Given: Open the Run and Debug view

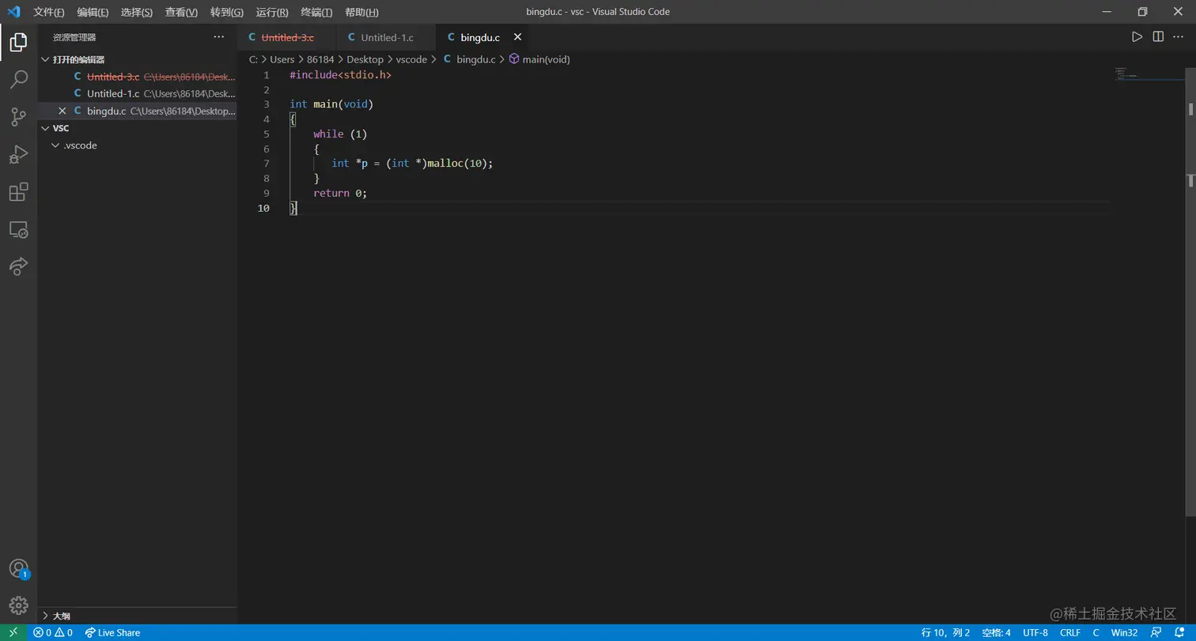Looking at the screenshot, I should pos(18,155).
